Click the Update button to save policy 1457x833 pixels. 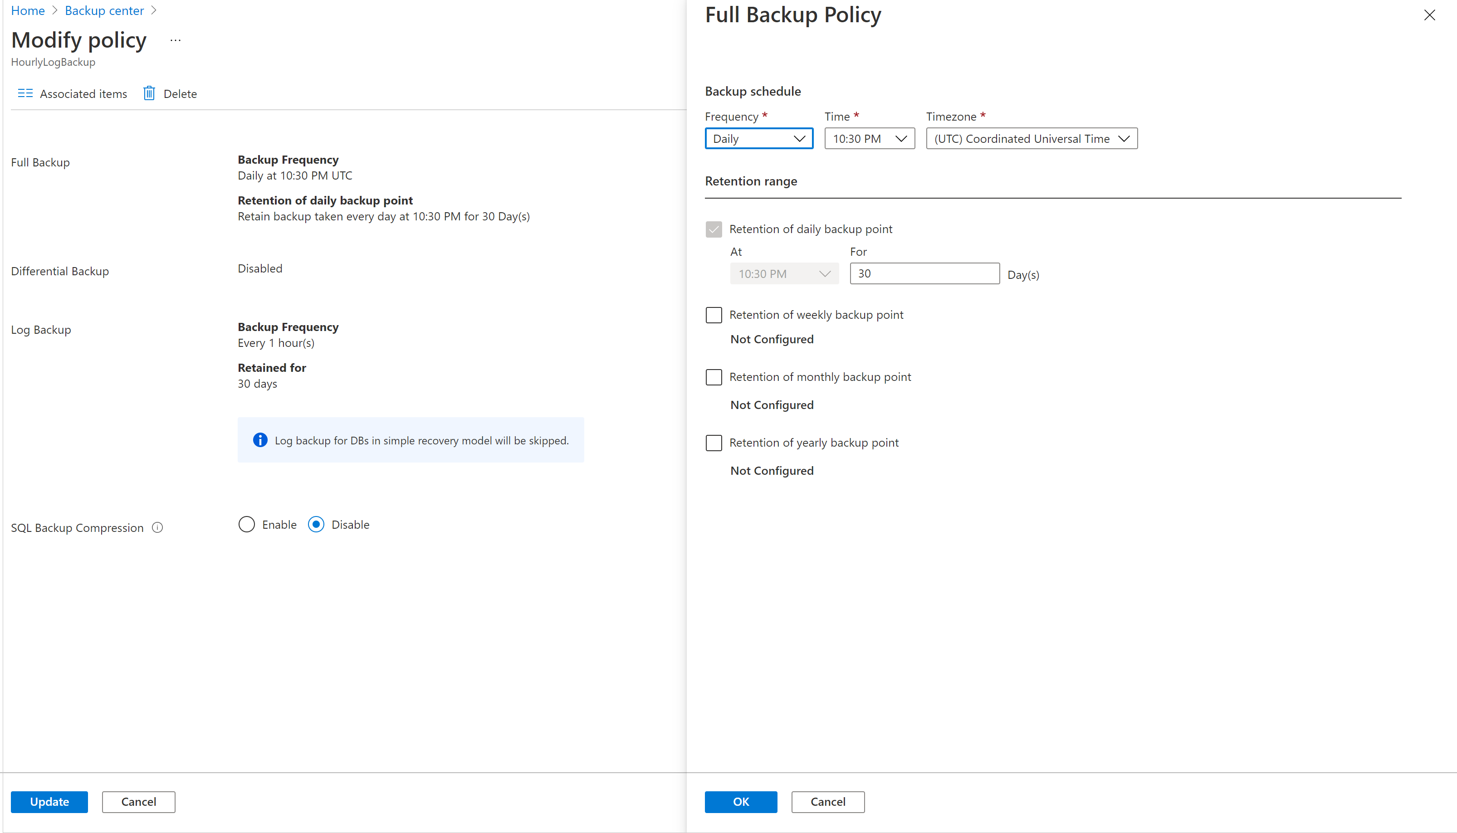click(x=48, y=801)
